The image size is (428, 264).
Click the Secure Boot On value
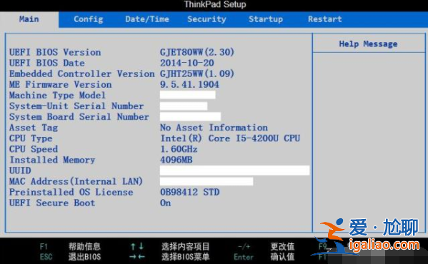166,203
